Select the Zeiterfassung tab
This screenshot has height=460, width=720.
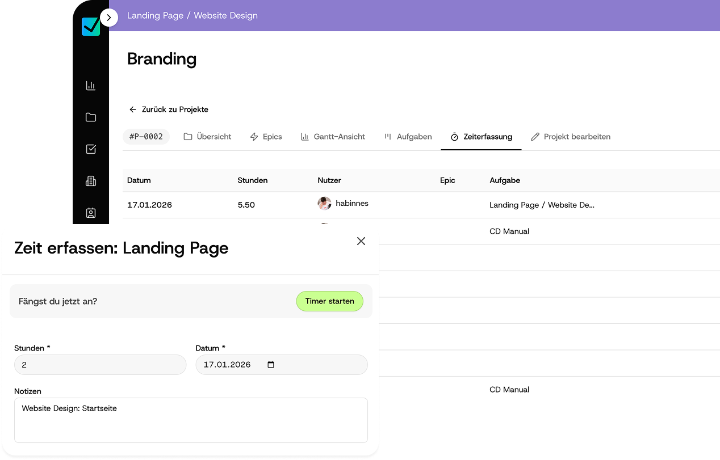[481, 137]
